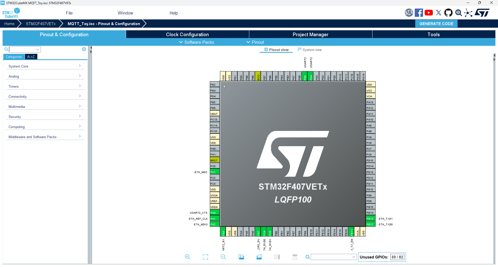This screenshot has width=498, height=267.
Task: Select the green PC1 ETH_MDC pin
Action: [215, 172]
